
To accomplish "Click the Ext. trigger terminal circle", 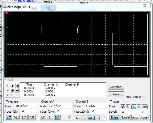I will click(144, 97).
